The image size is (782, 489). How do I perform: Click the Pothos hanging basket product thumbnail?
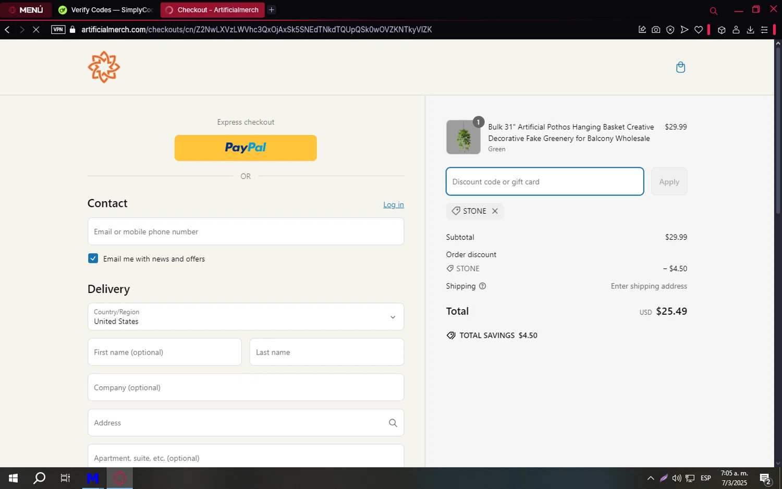pos(463,137)
